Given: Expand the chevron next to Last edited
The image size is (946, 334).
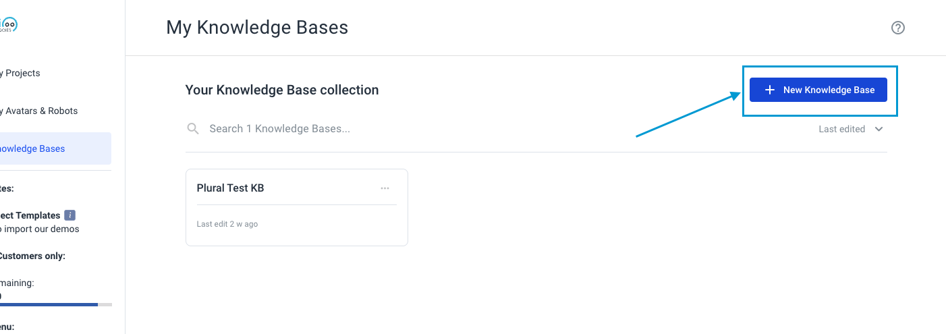Looking at the screenshot, I should (879, 129).
